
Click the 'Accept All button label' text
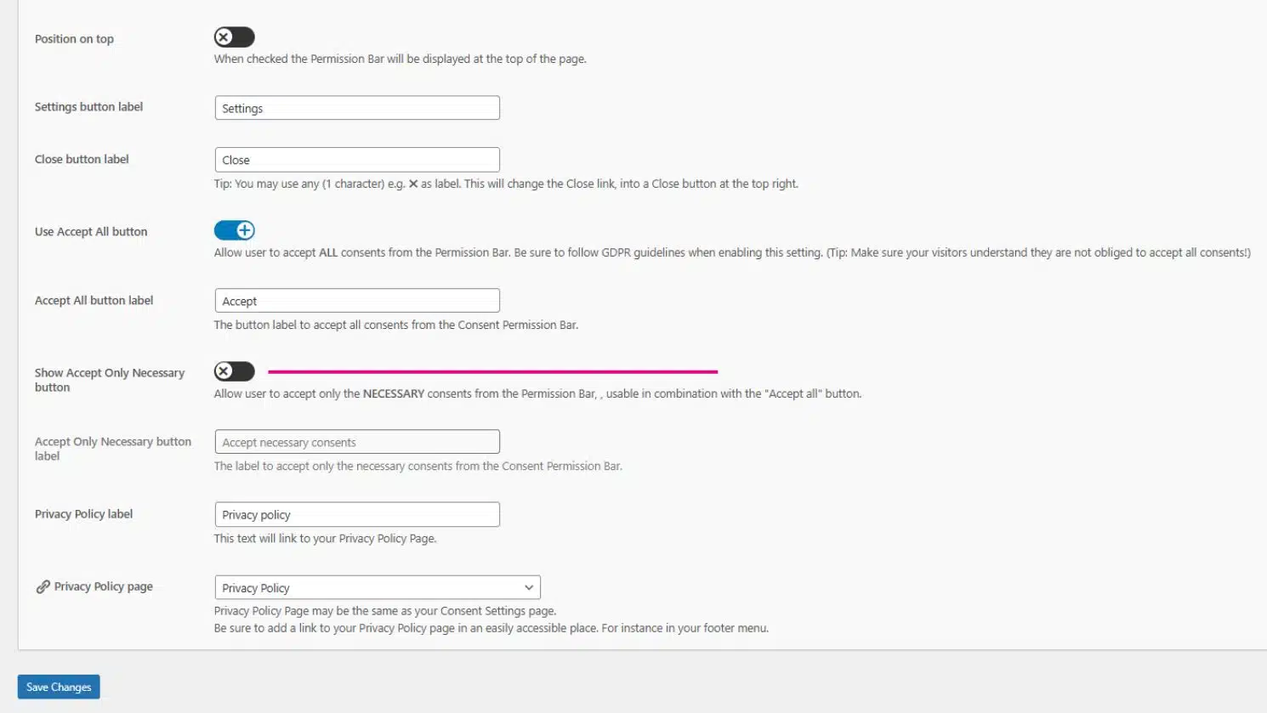click(x=94, y=300)
